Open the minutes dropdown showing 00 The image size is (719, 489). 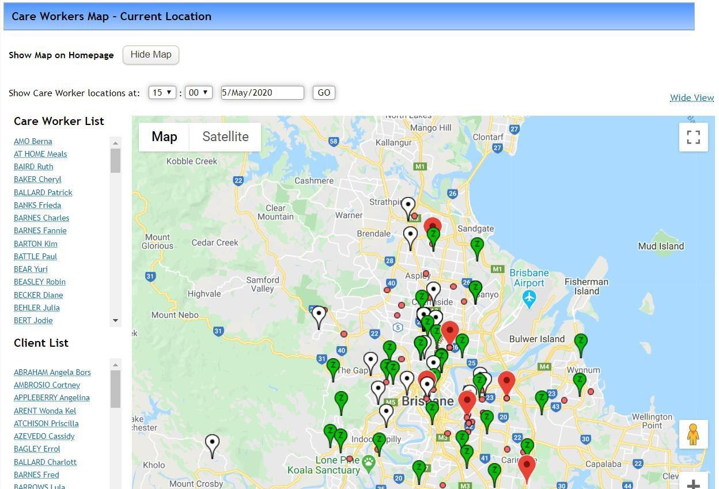(198, 92)
